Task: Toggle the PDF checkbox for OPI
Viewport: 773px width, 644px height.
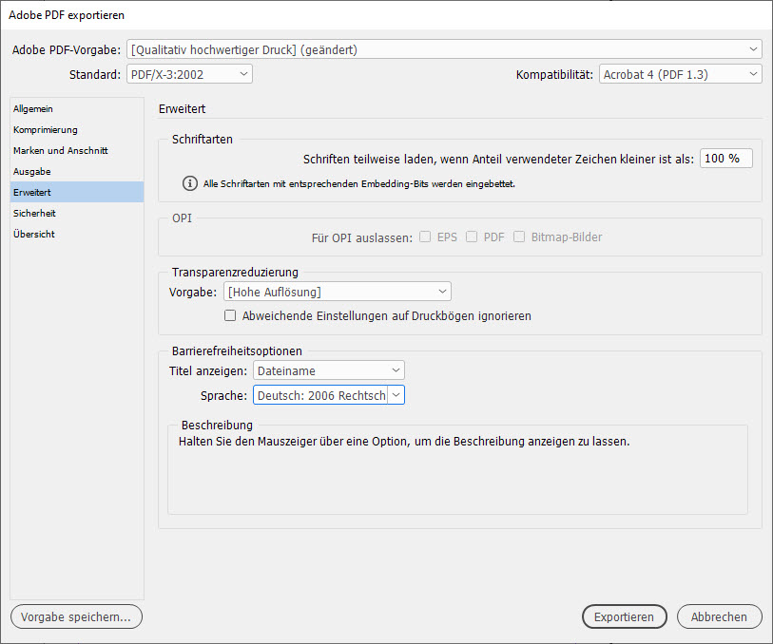Action: 472,237
